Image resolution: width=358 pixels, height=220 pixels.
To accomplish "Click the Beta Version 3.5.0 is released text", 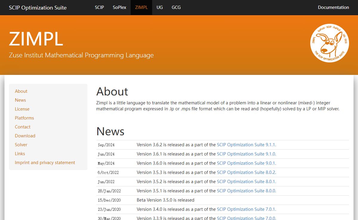I will tap(166, 200).
